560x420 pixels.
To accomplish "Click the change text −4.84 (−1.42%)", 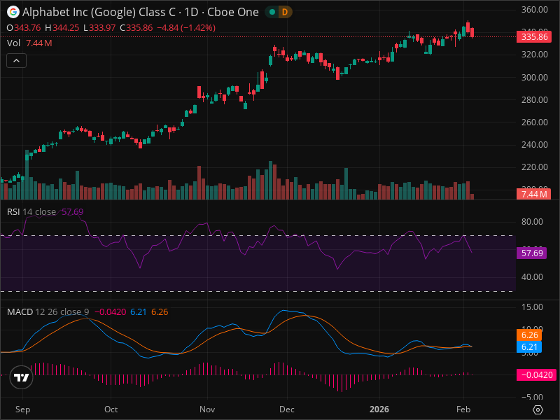I will (186, 28).
